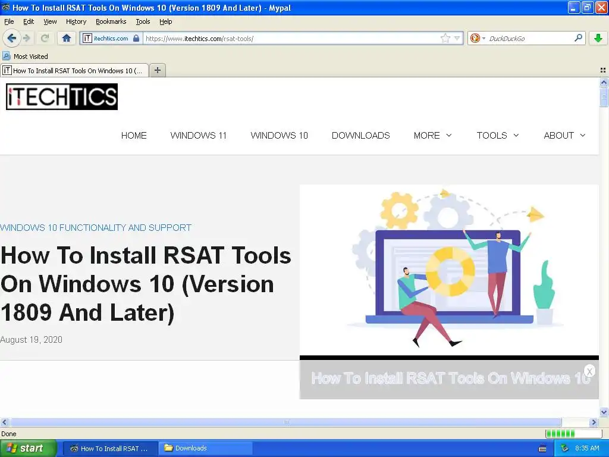609x457 pixels.
Task: Expand the TOOLS site navigation menu
Action: click(x=498, y=135)
